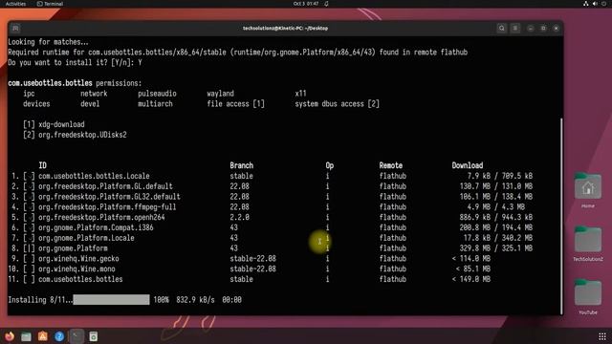Open the terminal hamburger menu

click(x=515, y=28)
